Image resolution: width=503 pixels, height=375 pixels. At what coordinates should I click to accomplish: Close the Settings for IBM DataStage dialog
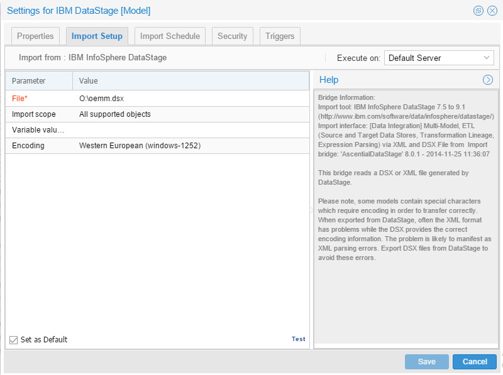pyautogui.click(x=492, y=11)
